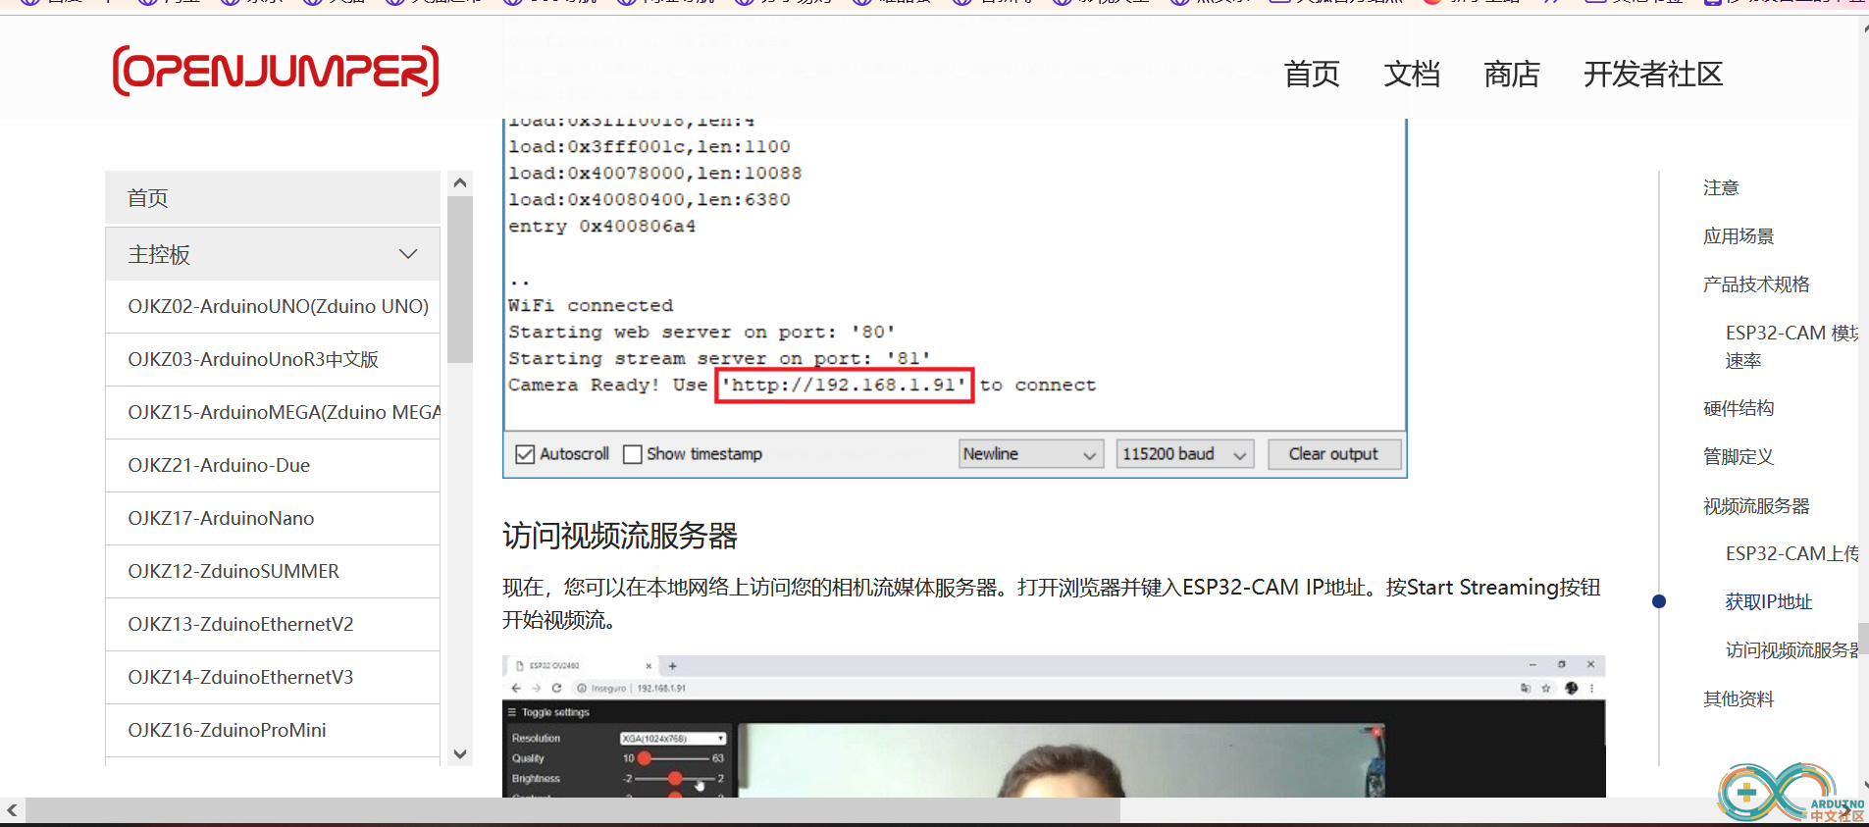Click site info icon beside Inseguro
Screen dimensions: 1869x827
582,688
